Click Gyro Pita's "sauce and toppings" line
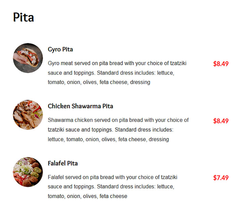The width and height of the screenshot is (239, 215). click(111, 73)
